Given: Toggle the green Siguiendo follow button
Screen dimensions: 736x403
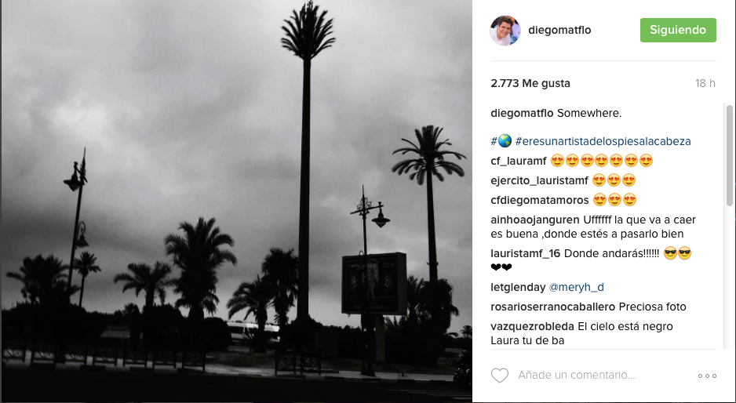Looking at the screenshot, I should 678,30.
